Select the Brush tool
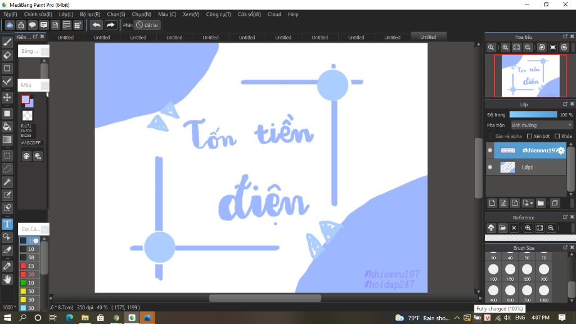Viewport: 576px width, 324px height. pyautogui.click(x=7, y=42)
